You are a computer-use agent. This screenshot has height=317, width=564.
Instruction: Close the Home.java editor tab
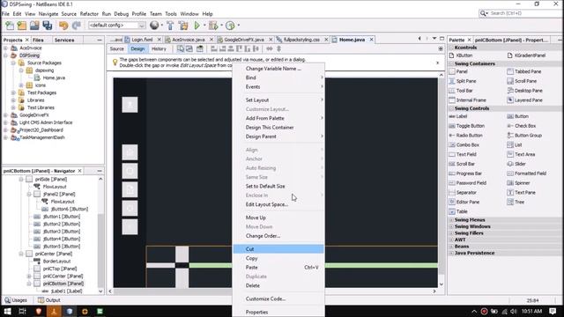point(371,40)
